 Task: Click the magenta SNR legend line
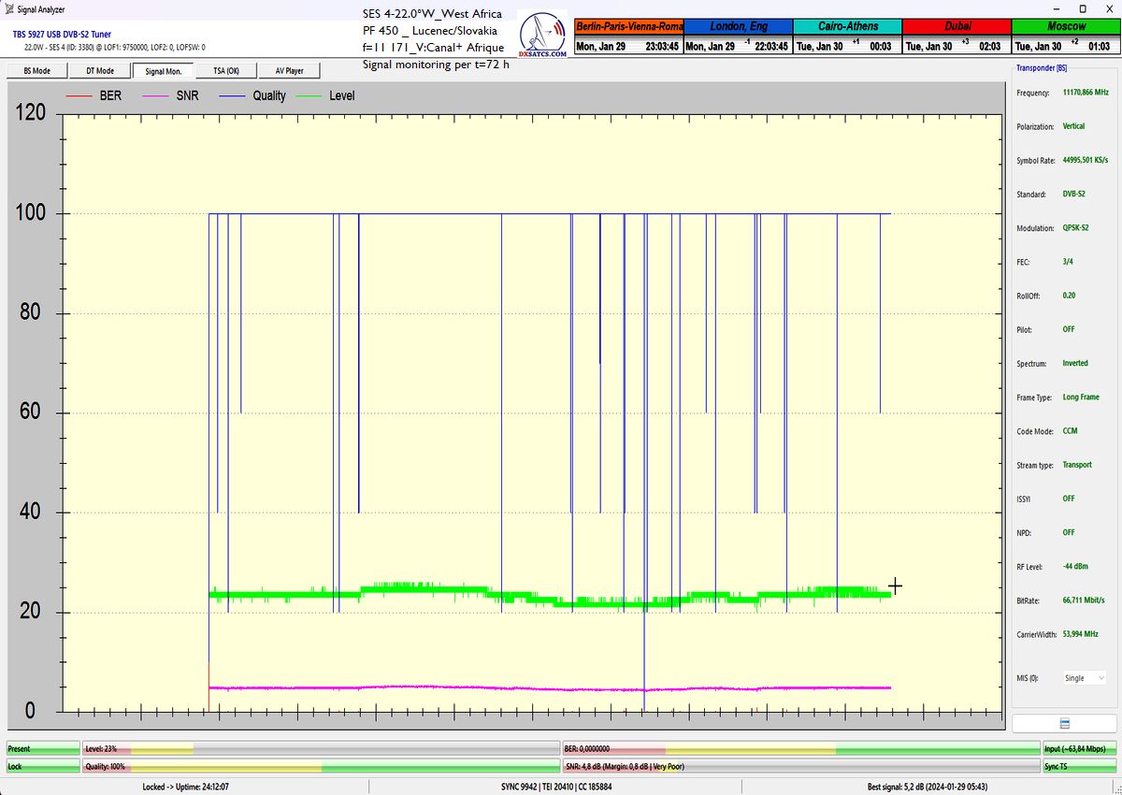(x=156, y=96)
